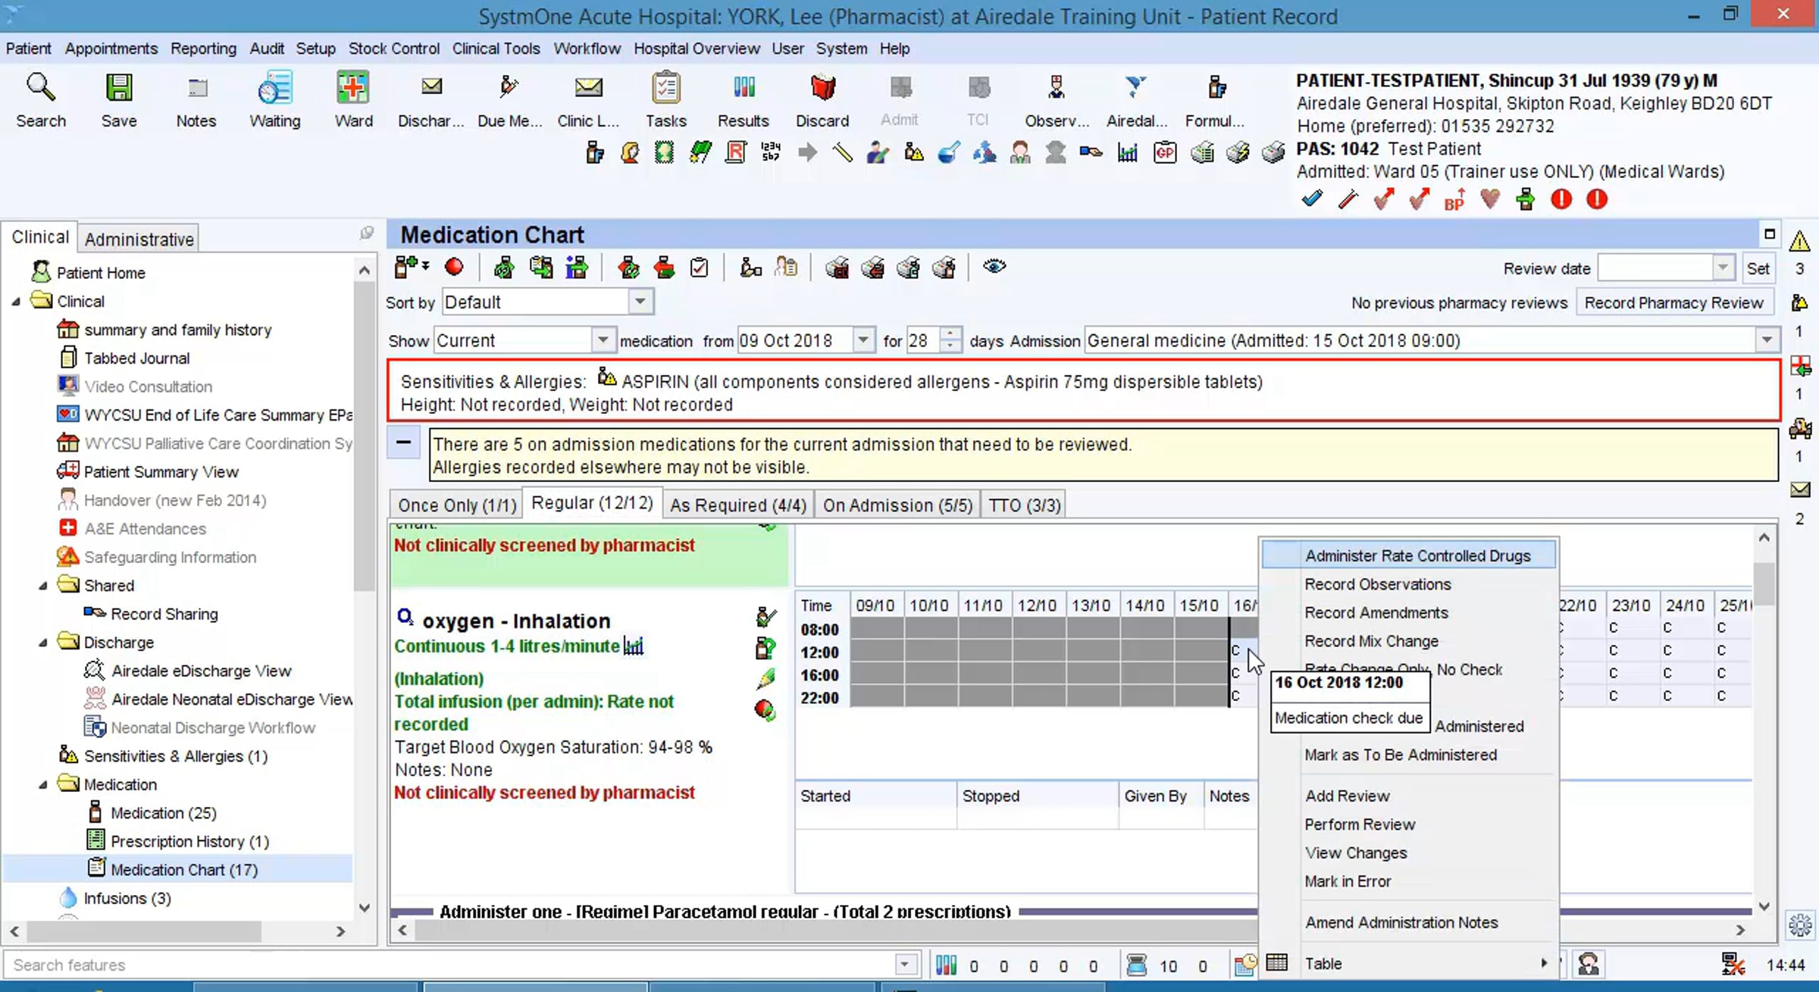Click the Record Pharmacy Review button

[1673, 302]
